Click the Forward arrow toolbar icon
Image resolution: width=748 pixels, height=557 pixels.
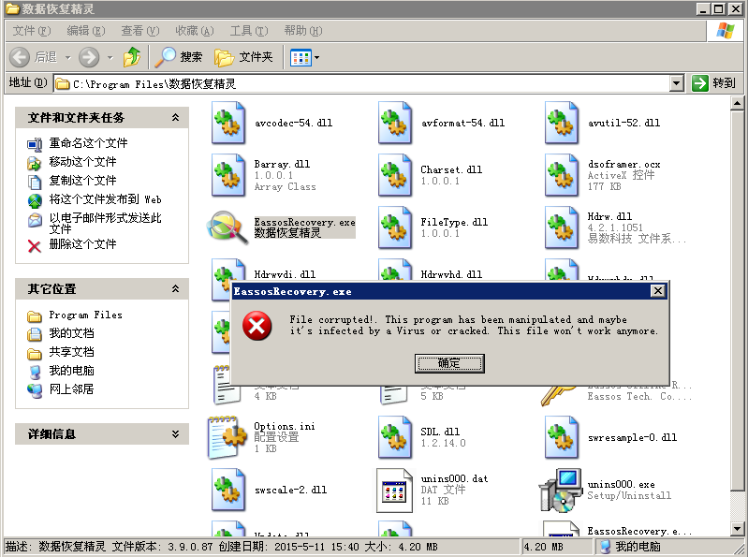pyautogui.click(x=89, y=57)
